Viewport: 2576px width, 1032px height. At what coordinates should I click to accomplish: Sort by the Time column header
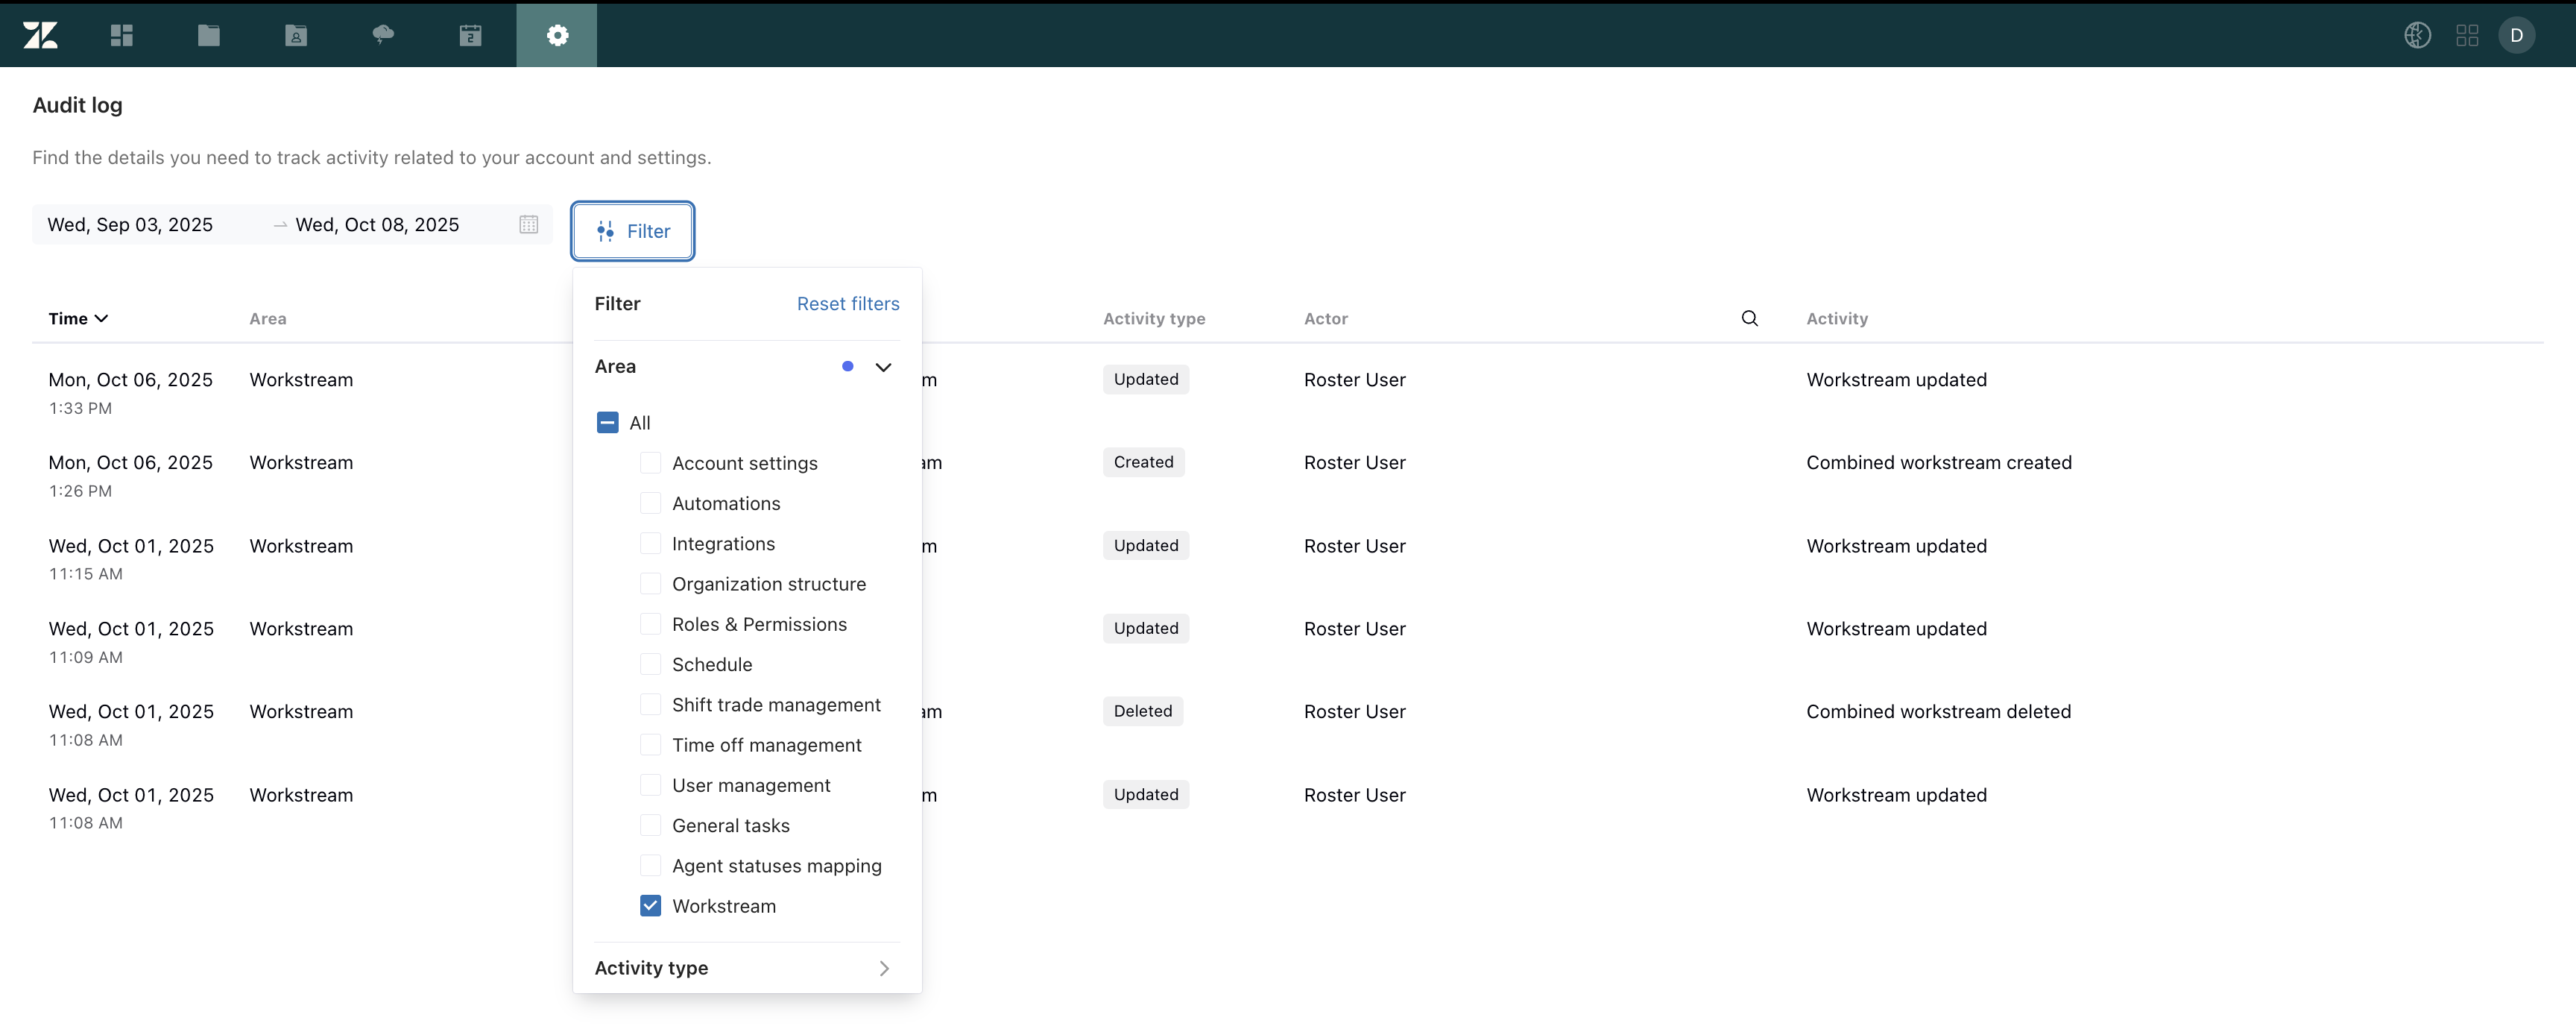click(x=77, y=318)
